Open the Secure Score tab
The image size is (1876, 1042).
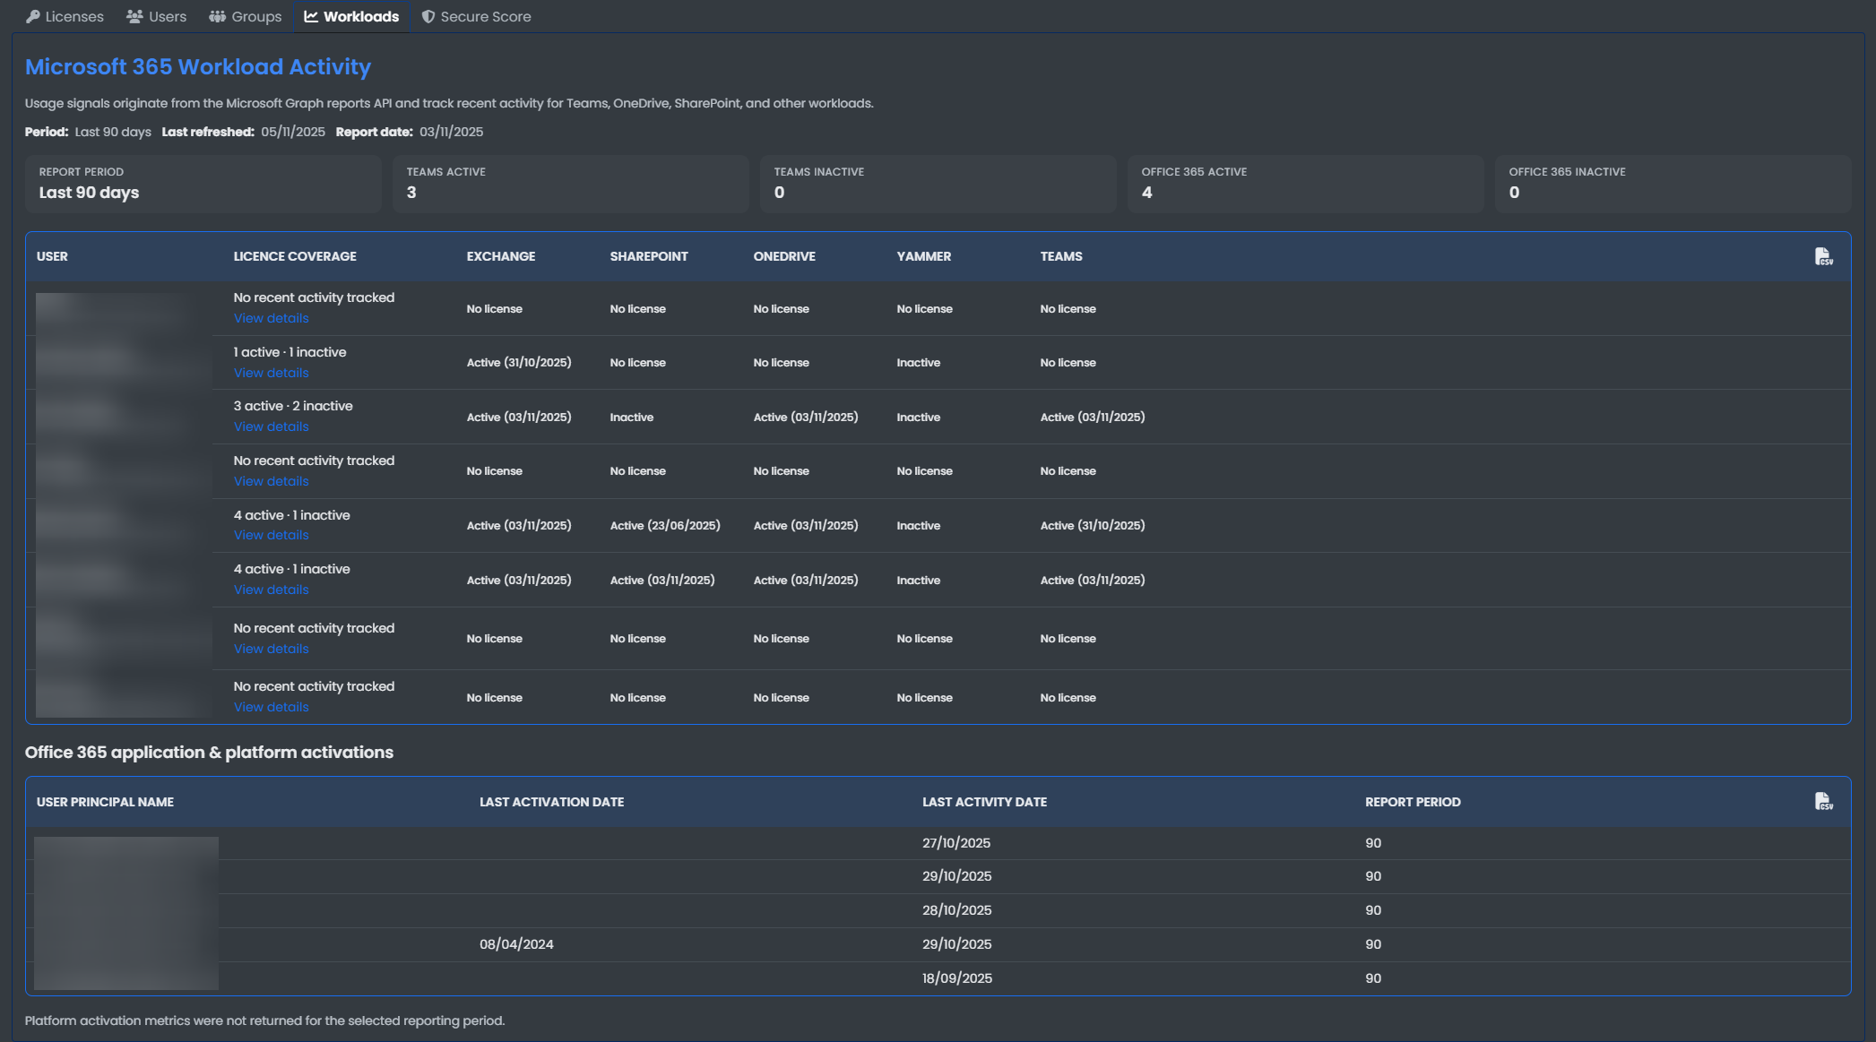pyautogui.click(x=476, y=17)
